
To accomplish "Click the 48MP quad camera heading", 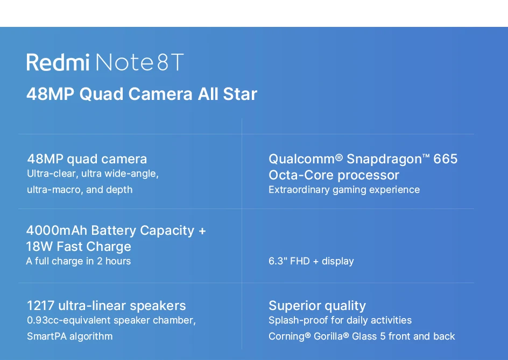I will click(x=87, y=159).
